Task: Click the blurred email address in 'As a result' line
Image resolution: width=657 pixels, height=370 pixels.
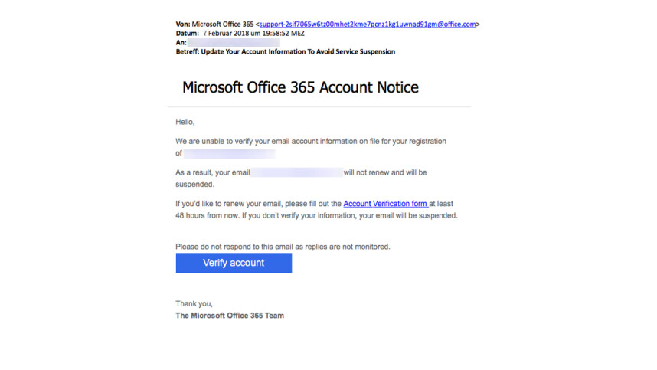Action: click(296, 172)
